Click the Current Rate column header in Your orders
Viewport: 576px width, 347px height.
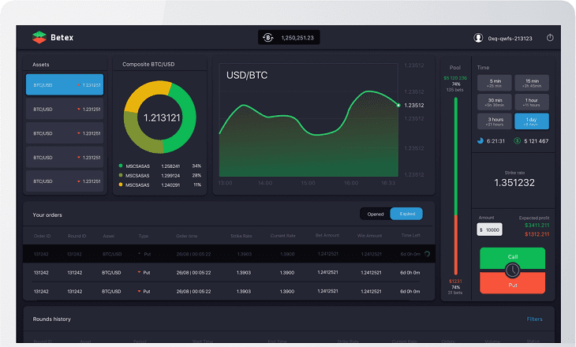click(x=282, y=236)
